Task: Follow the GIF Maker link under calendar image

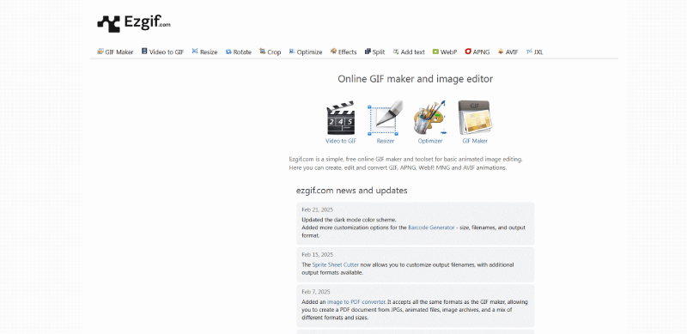Action: click(x=475, y=141)
